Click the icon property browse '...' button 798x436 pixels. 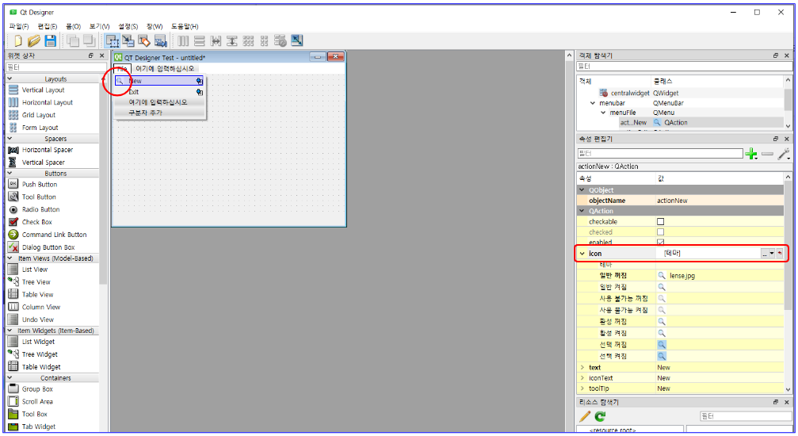point(765,253)
